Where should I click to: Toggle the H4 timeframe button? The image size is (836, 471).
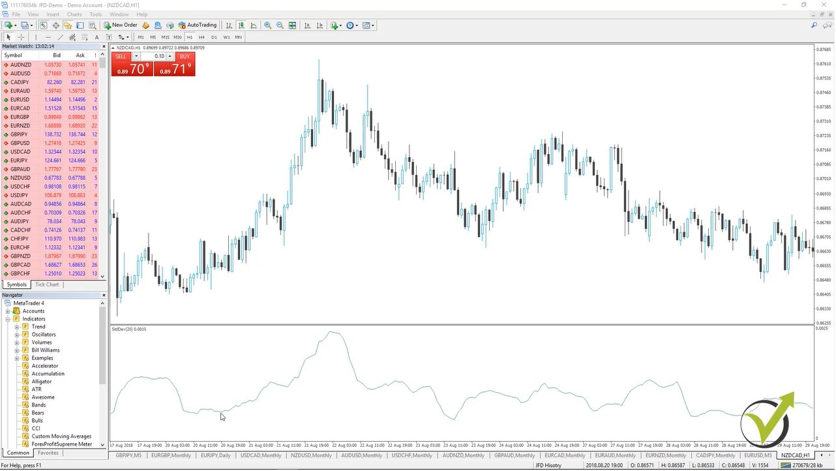[x=202, y=37]
